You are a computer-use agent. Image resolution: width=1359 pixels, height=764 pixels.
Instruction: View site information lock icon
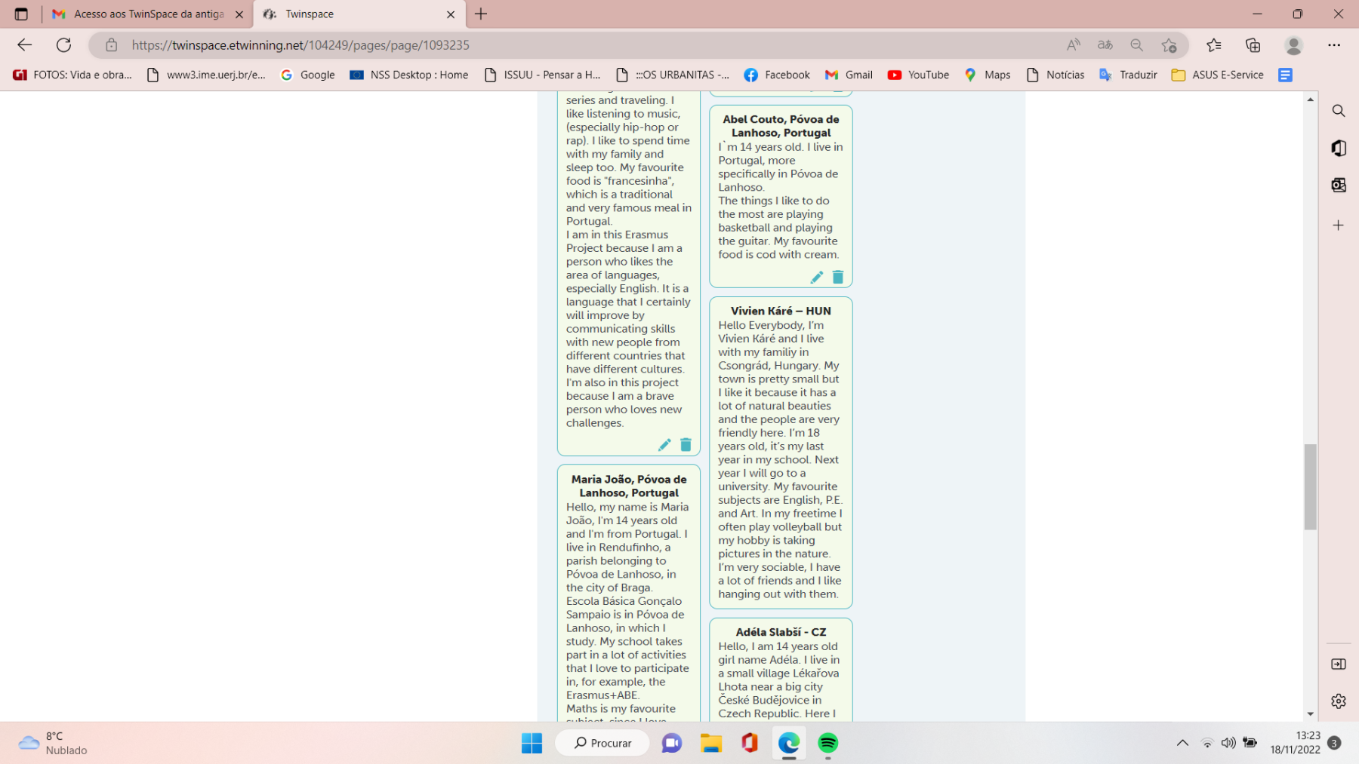click(112, 45)
